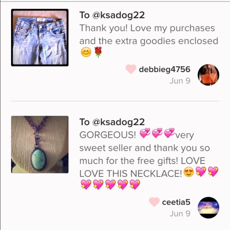Screen dimensions: 230x230
Task: Click the smiling face emoji
Action: tap(86, 52)
